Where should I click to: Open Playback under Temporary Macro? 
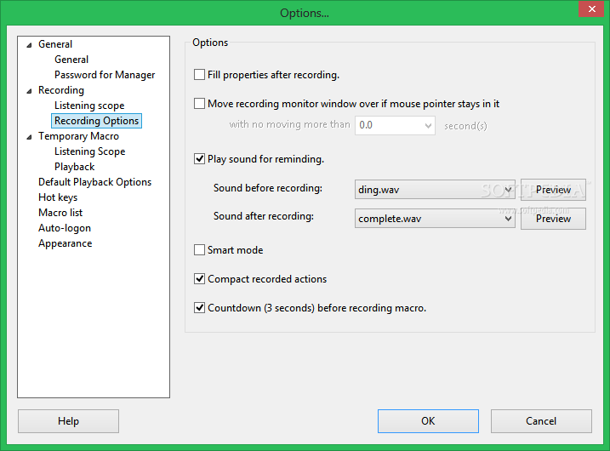tap(75, 167)
